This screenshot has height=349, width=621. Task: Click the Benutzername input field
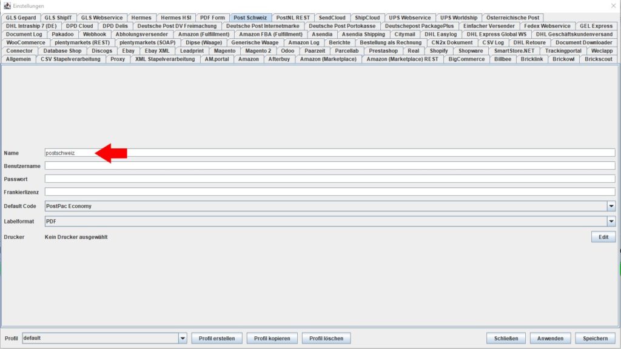click(x=330, y=166)
